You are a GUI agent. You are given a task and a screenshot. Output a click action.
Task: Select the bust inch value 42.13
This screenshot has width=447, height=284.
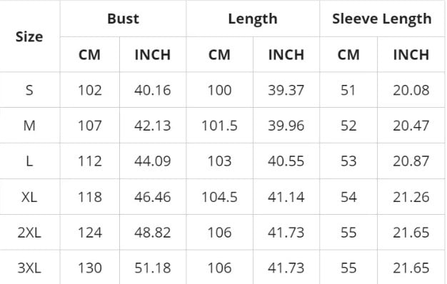153,126
